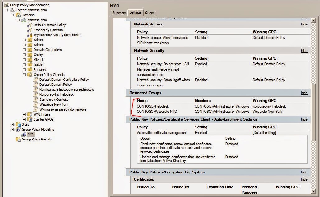Switch to the Query tab
This screenshot has height=197, width=320.
(149, 13)
